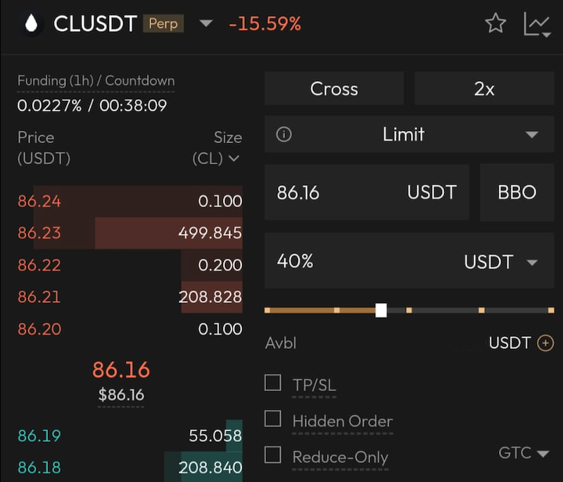Tap the plus icon to add USDT
The width and height of the screenshot is (563, 482).
545,343
